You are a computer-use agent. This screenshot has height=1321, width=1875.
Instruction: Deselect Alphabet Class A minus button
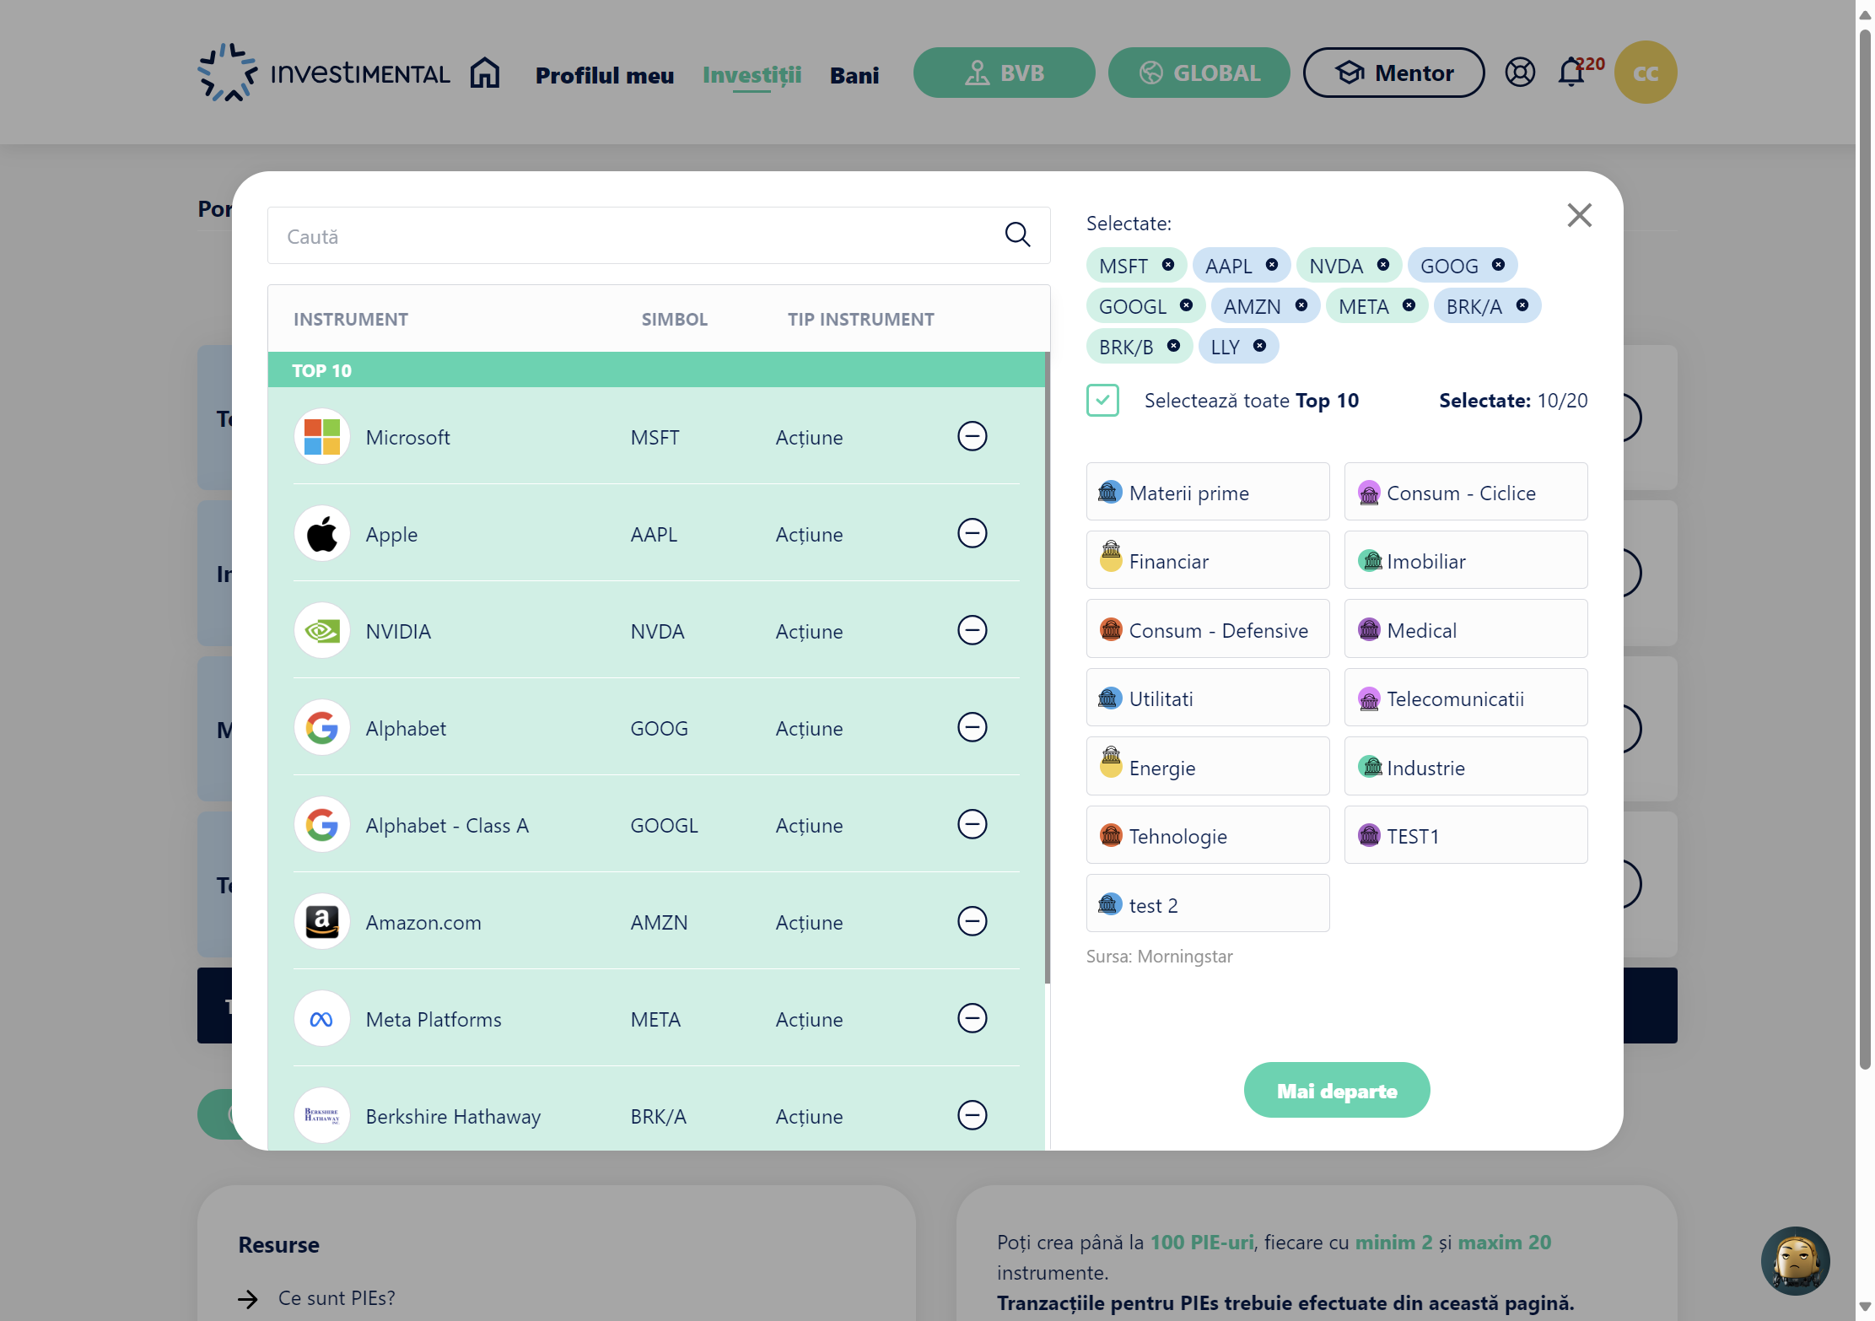pos(972,824)
